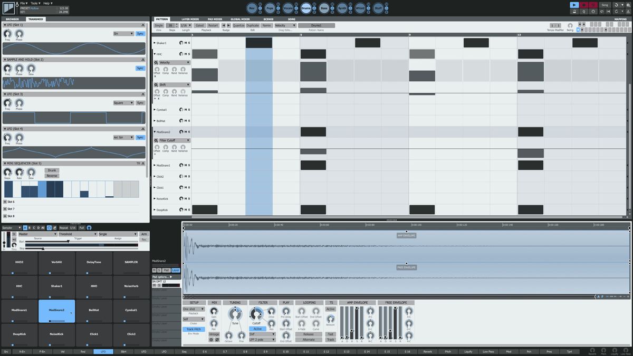This screenshot has width=633, height=356.
Task: Select the Synth engine pad
Action: tap(342, 8)
